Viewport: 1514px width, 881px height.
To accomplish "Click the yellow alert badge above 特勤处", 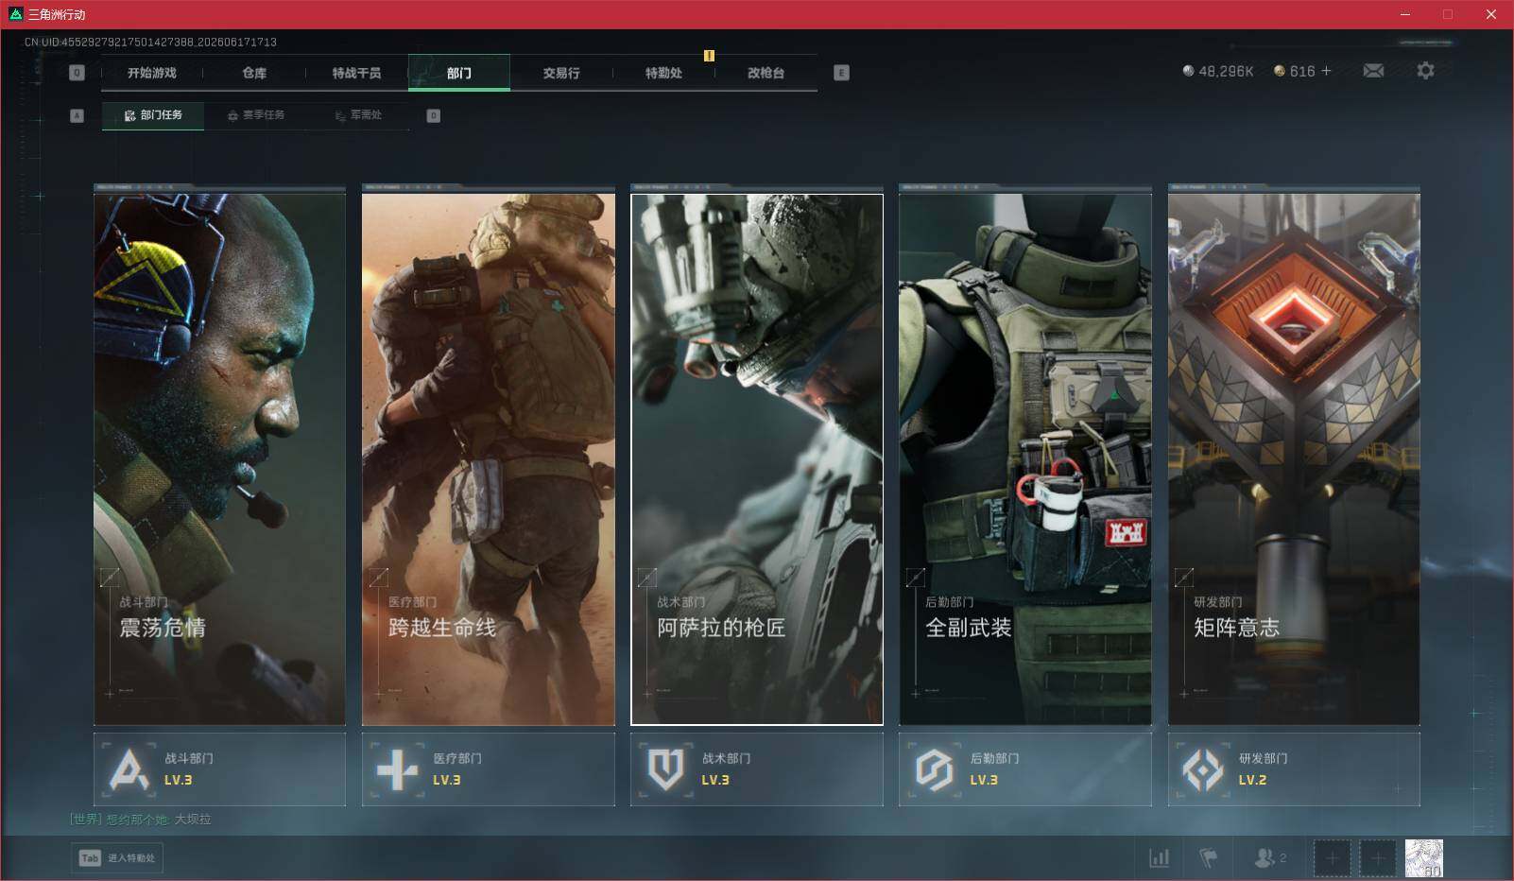I will pyautogui.click(x=709, y=56).
